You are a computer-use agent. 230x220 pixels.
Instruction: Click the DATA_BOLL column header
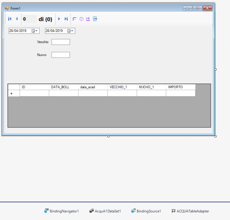click(64, 87)
